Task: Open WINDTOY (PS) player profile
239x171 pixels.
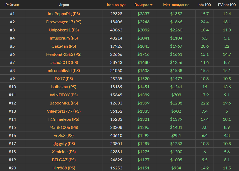Action: coord(64,95)
